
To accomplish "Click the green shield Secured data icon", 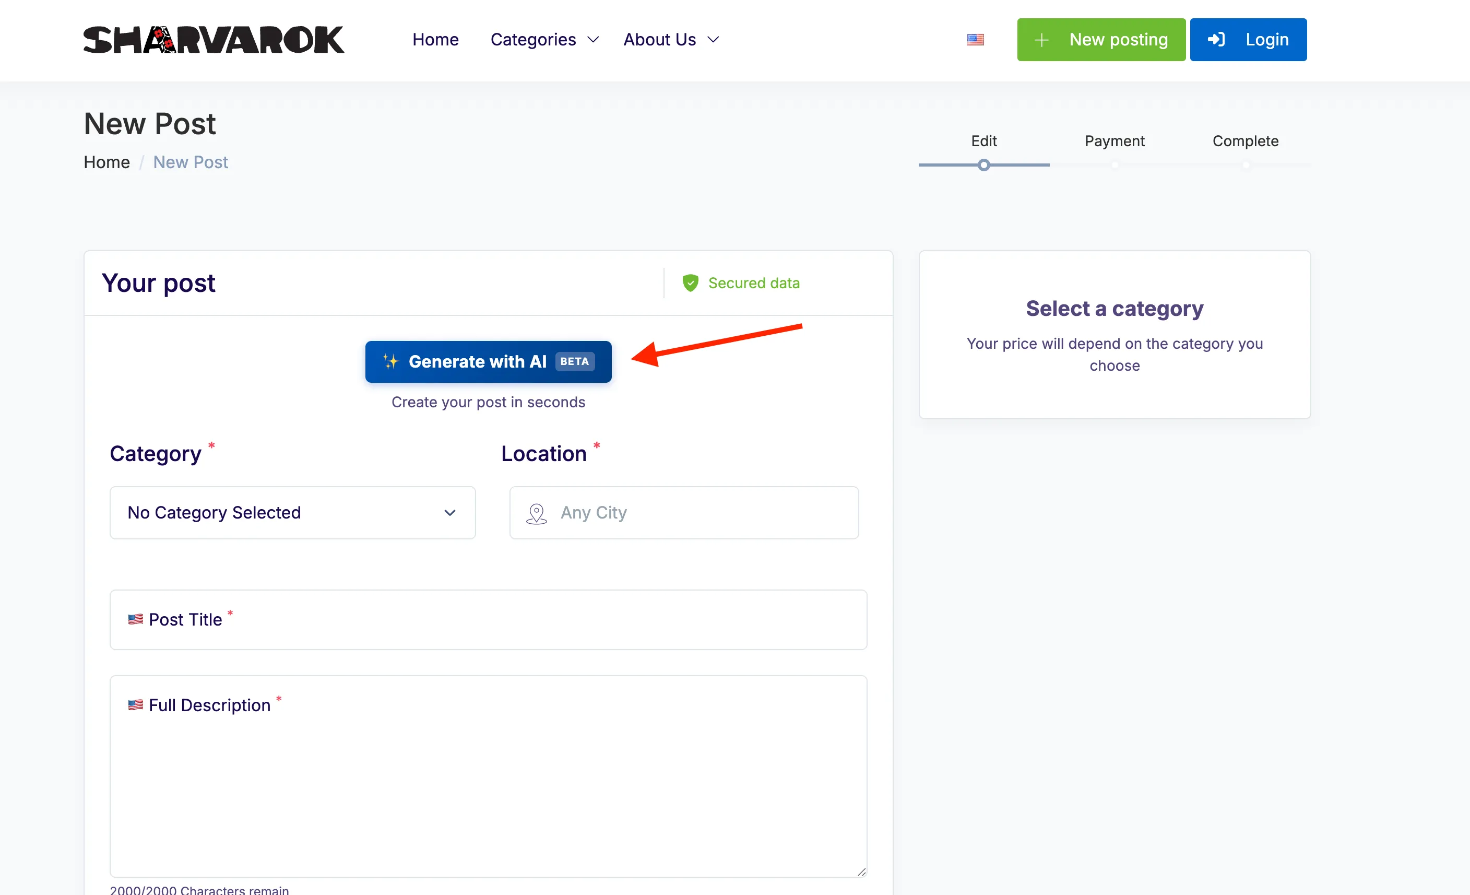I will pyautogui.click(x=690, y=283).
